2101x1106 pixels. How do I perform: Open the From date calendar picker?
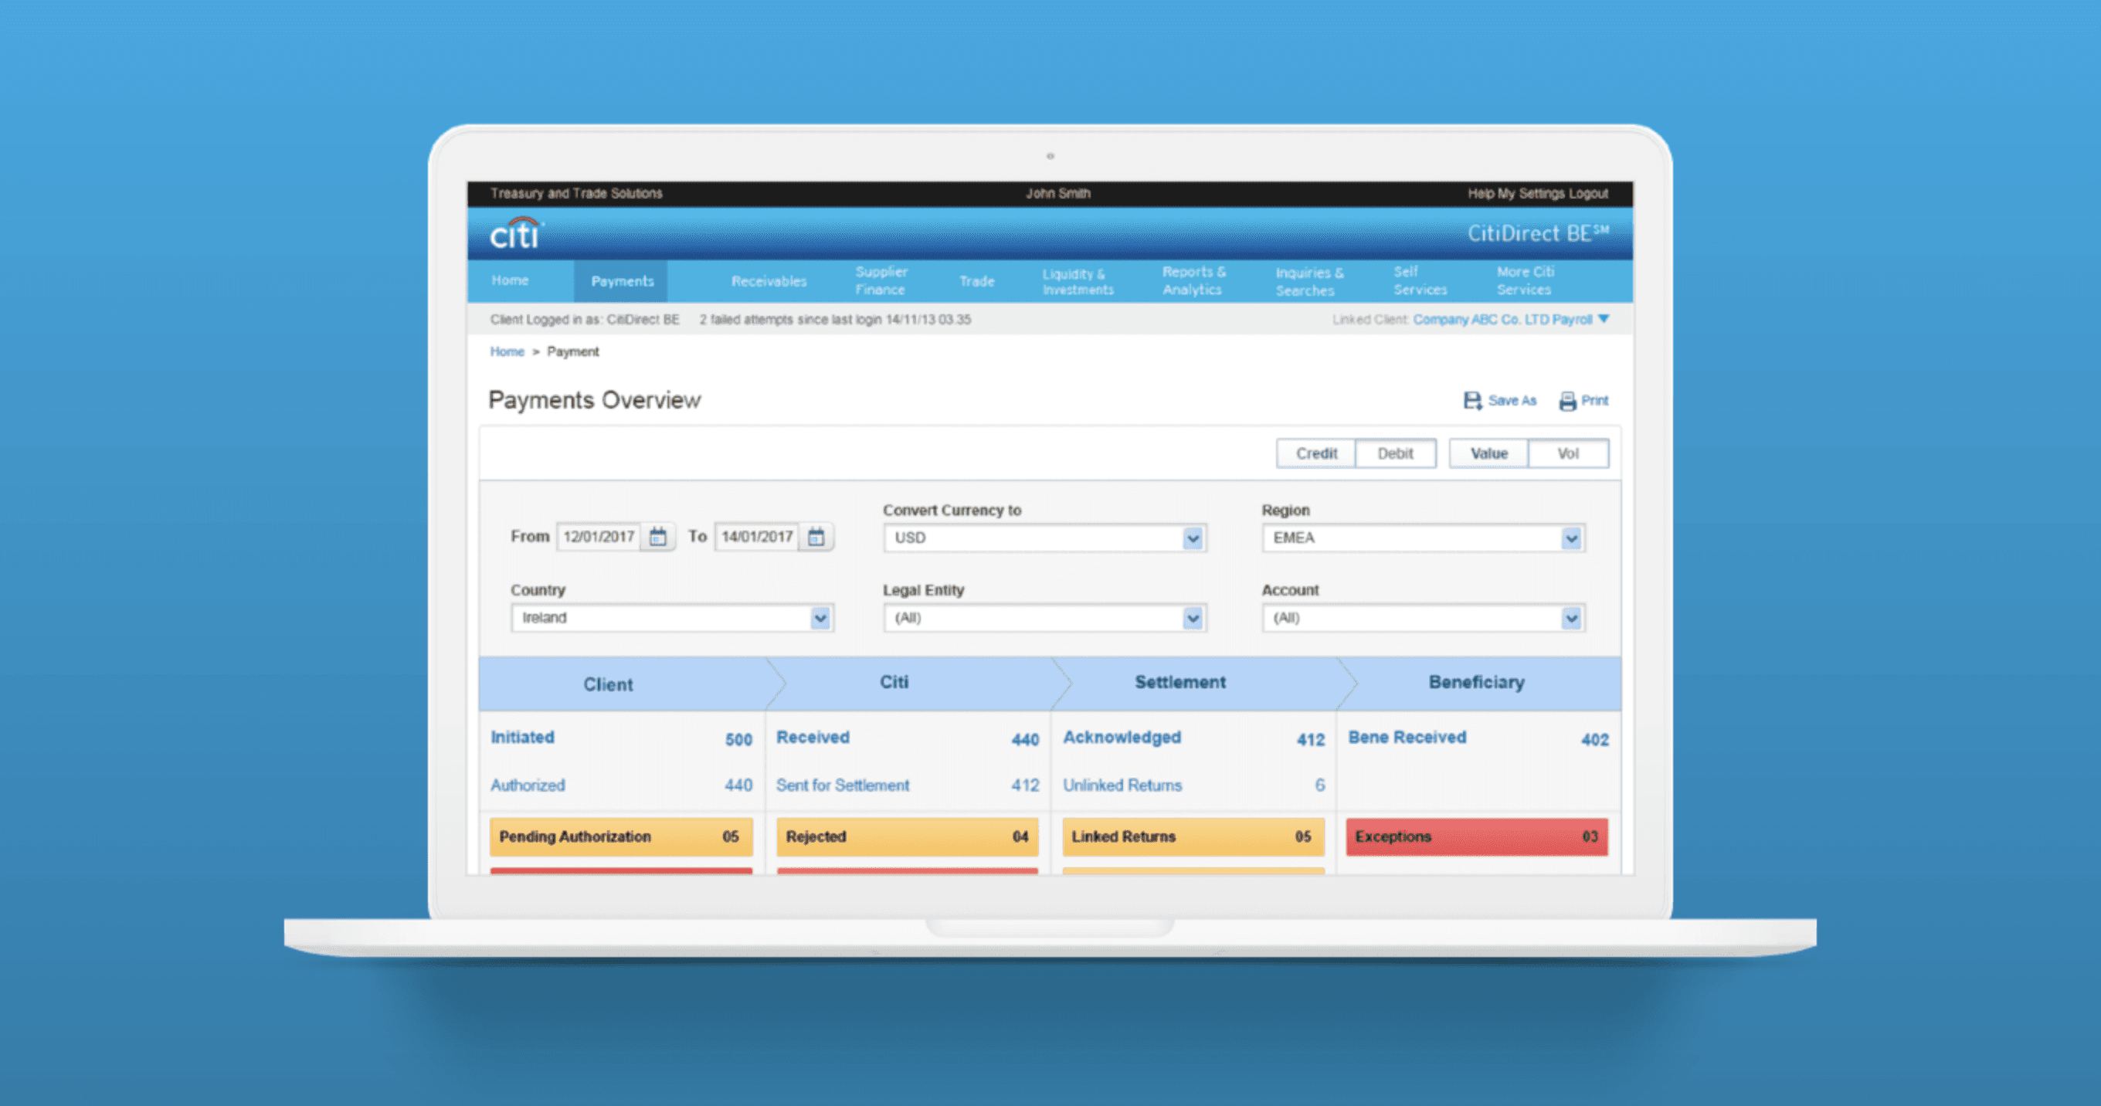tap(657, 537)
